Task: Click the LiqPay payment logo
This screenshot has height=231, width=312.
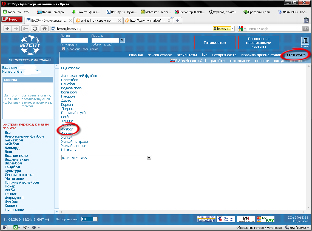Action: (265, 219)
